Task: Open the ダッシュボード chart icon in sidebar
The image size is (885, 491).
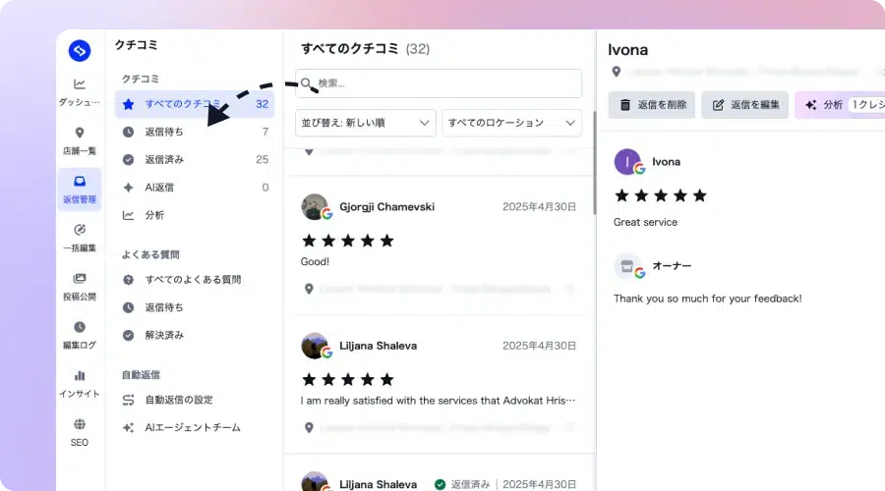Action: point(80,84)
